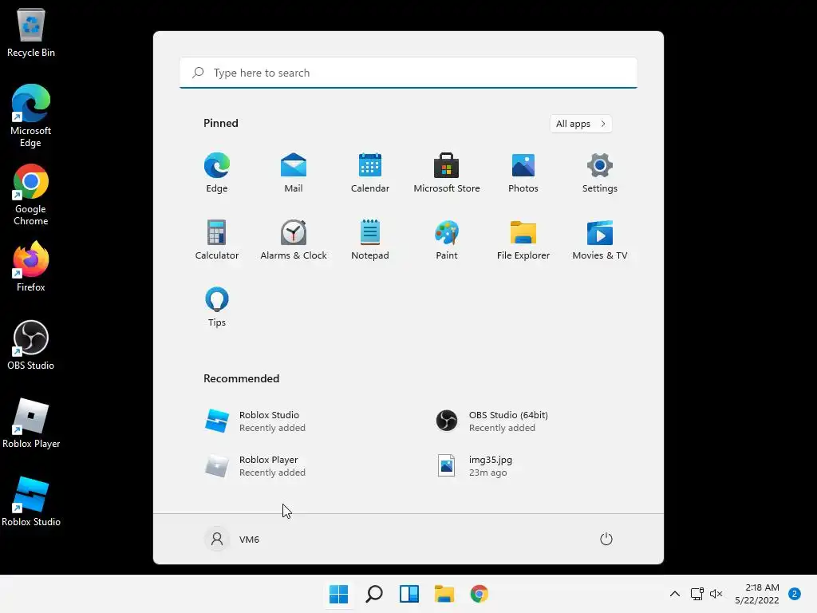The height and width of the screenshot is (613, 817).
Task: Select the OBS Studio desktop shortcut
Action: click(31, 345)
